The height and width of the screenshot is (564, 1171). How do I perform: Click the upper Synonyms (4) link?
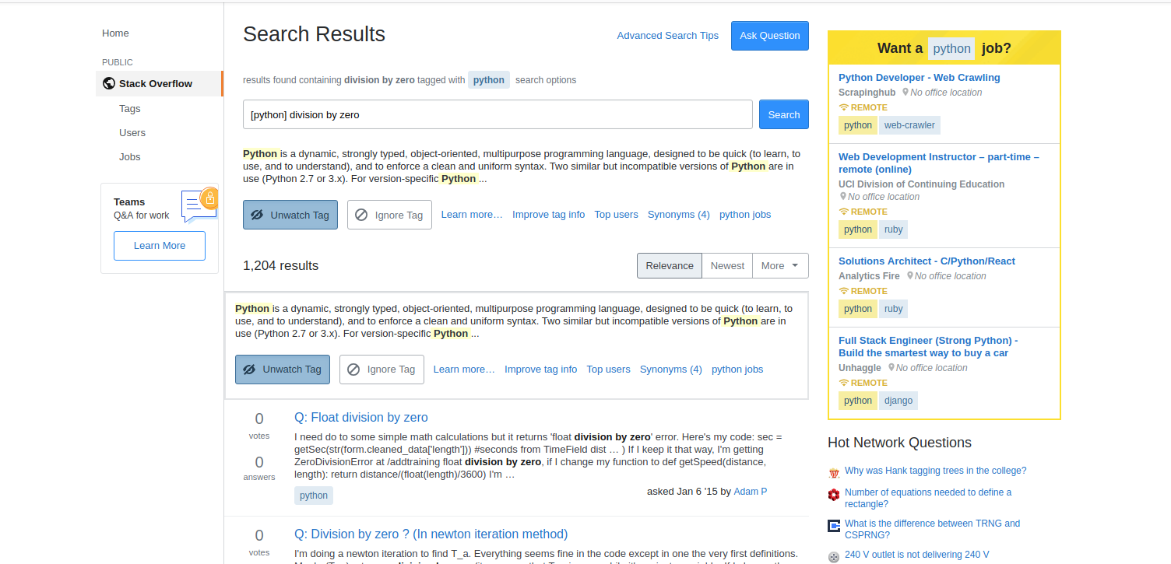coord(679,215)
